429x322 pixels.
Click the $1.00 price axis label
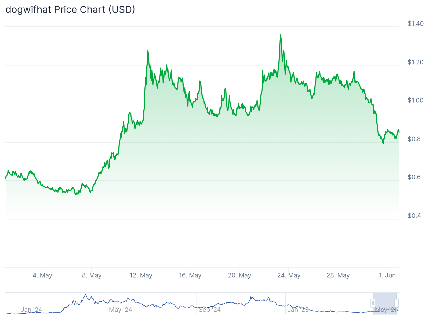click(416, 100)
